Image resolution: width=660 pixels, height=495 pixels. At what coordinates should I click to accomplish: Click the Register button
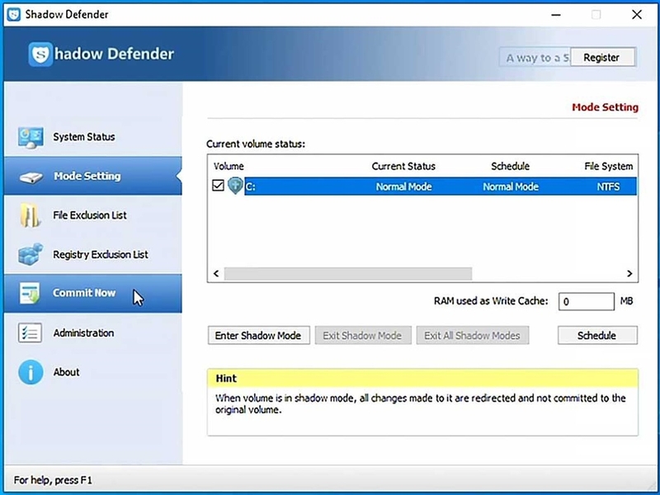pyautogui.click(x=602, y=57)
